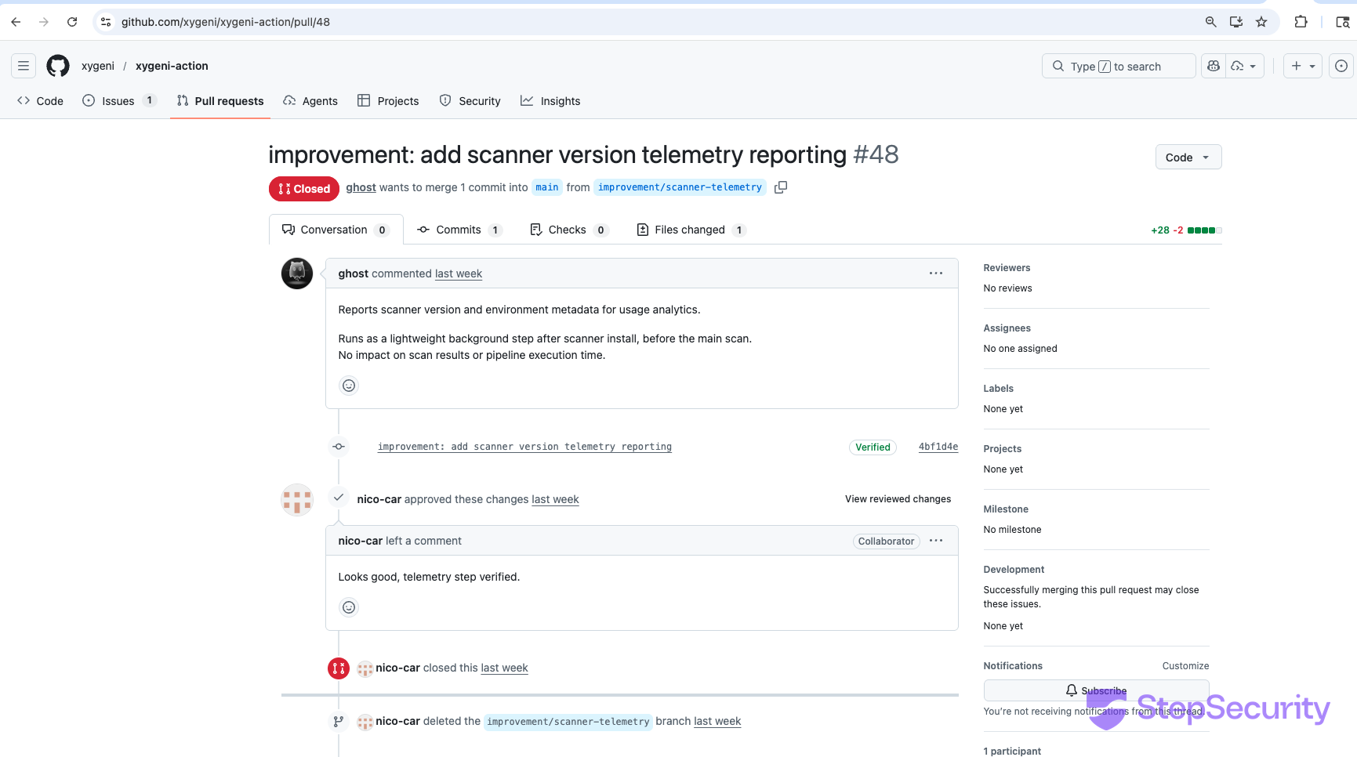Open the issues inbox circle icon at the header's right edge
The width and height of the screenshot is (1357, 757).
point(1341,66)
